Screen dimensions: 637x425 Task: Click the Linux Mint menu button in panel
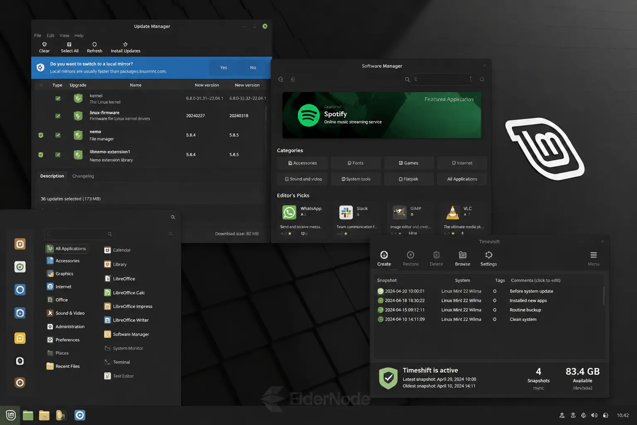click(10, 415)
